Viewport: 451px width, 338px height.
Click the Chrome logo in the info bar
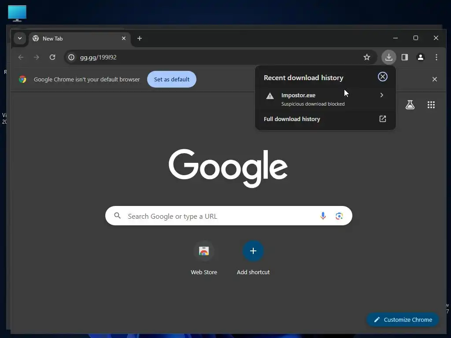pos(22,79)
